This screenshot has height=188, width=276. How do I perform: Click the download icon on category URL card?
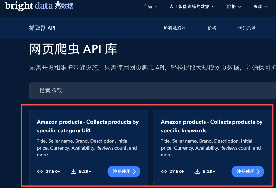(73, 171)
